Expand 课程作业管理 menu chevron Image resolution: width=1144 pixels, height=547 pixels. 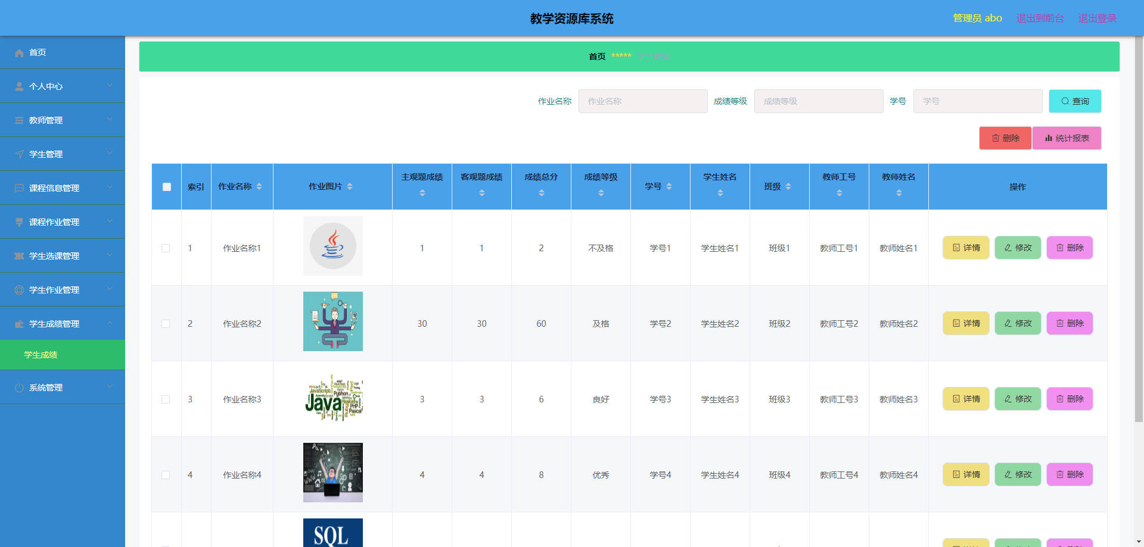pyautogui.click(x=110, y=221)
